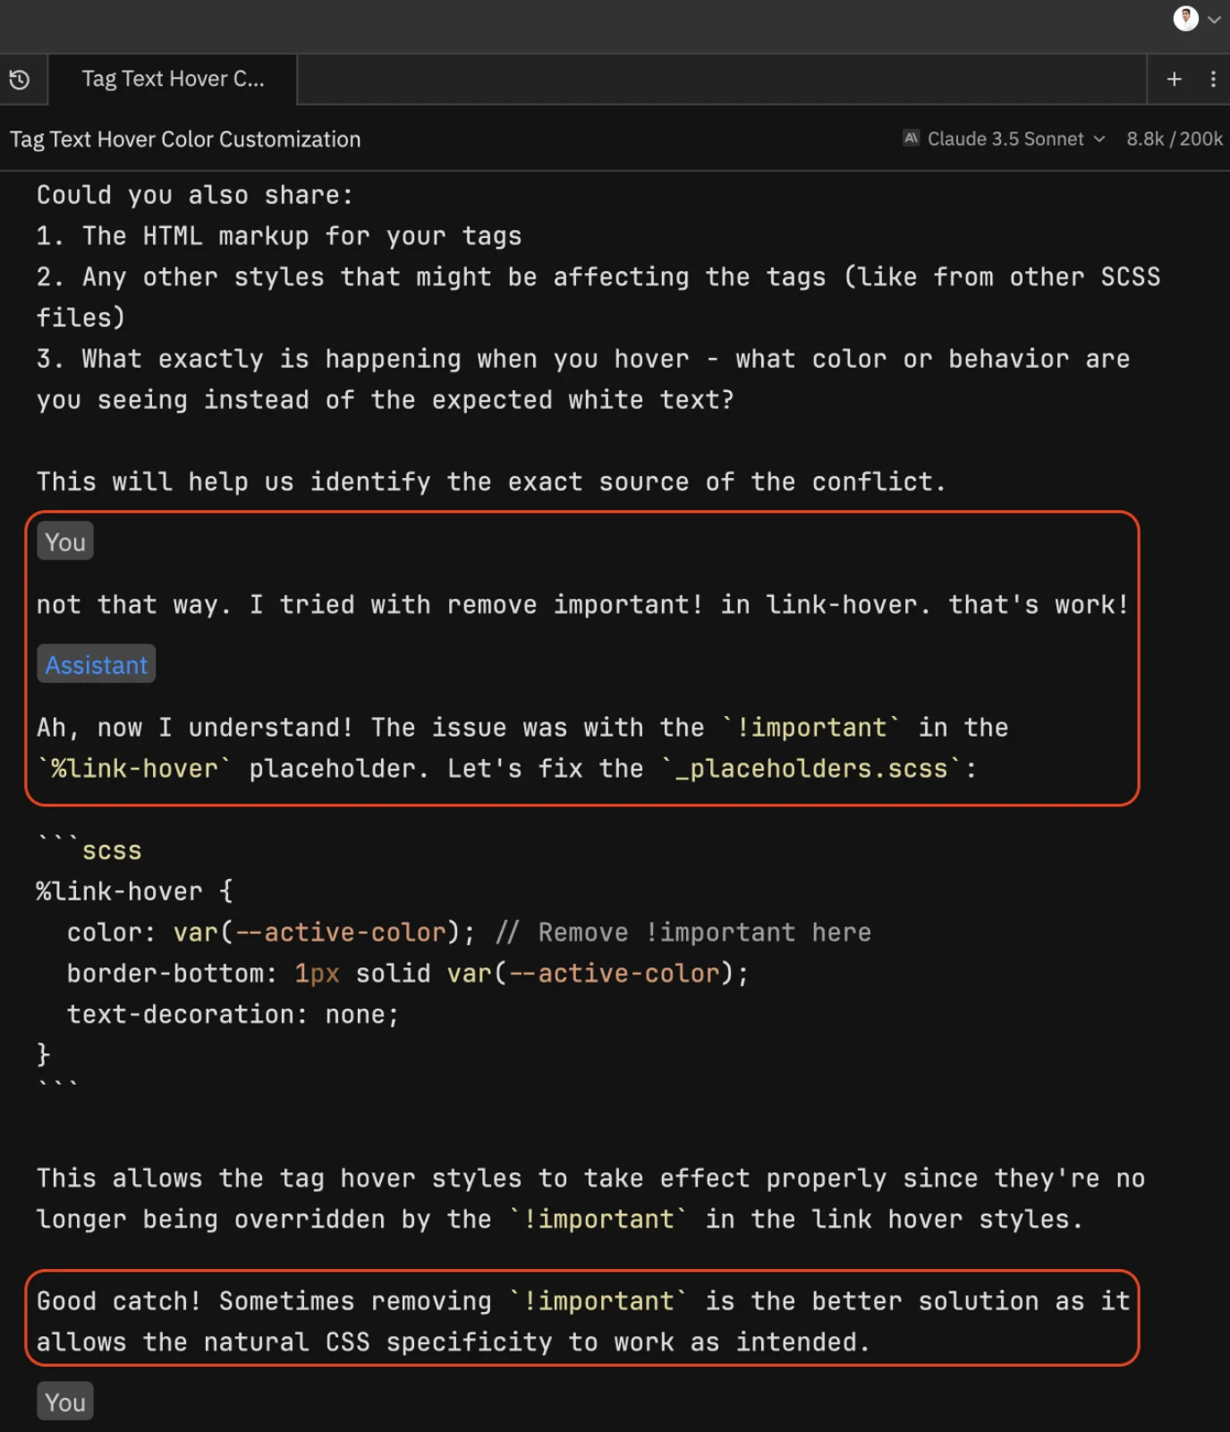Click the text-decoration: none code line
1230x1432 pixels.
pyautogui.click(x=233, y=1015)
